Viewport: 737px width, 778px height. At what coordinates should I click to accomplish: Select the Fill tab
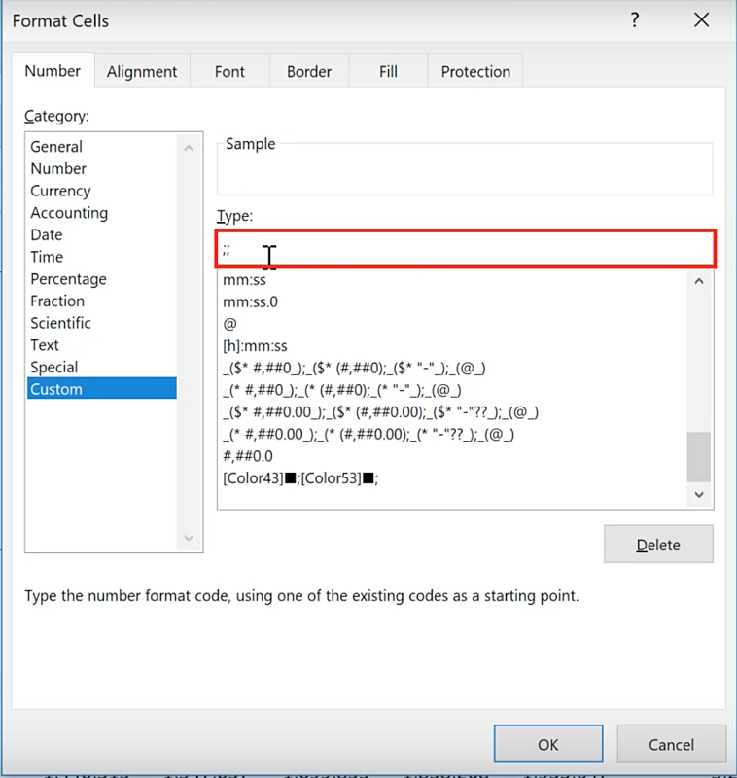coord(388,72)
